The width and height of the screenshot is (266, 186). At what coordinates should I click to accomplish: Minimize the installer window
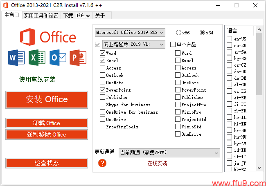point(218,5)
